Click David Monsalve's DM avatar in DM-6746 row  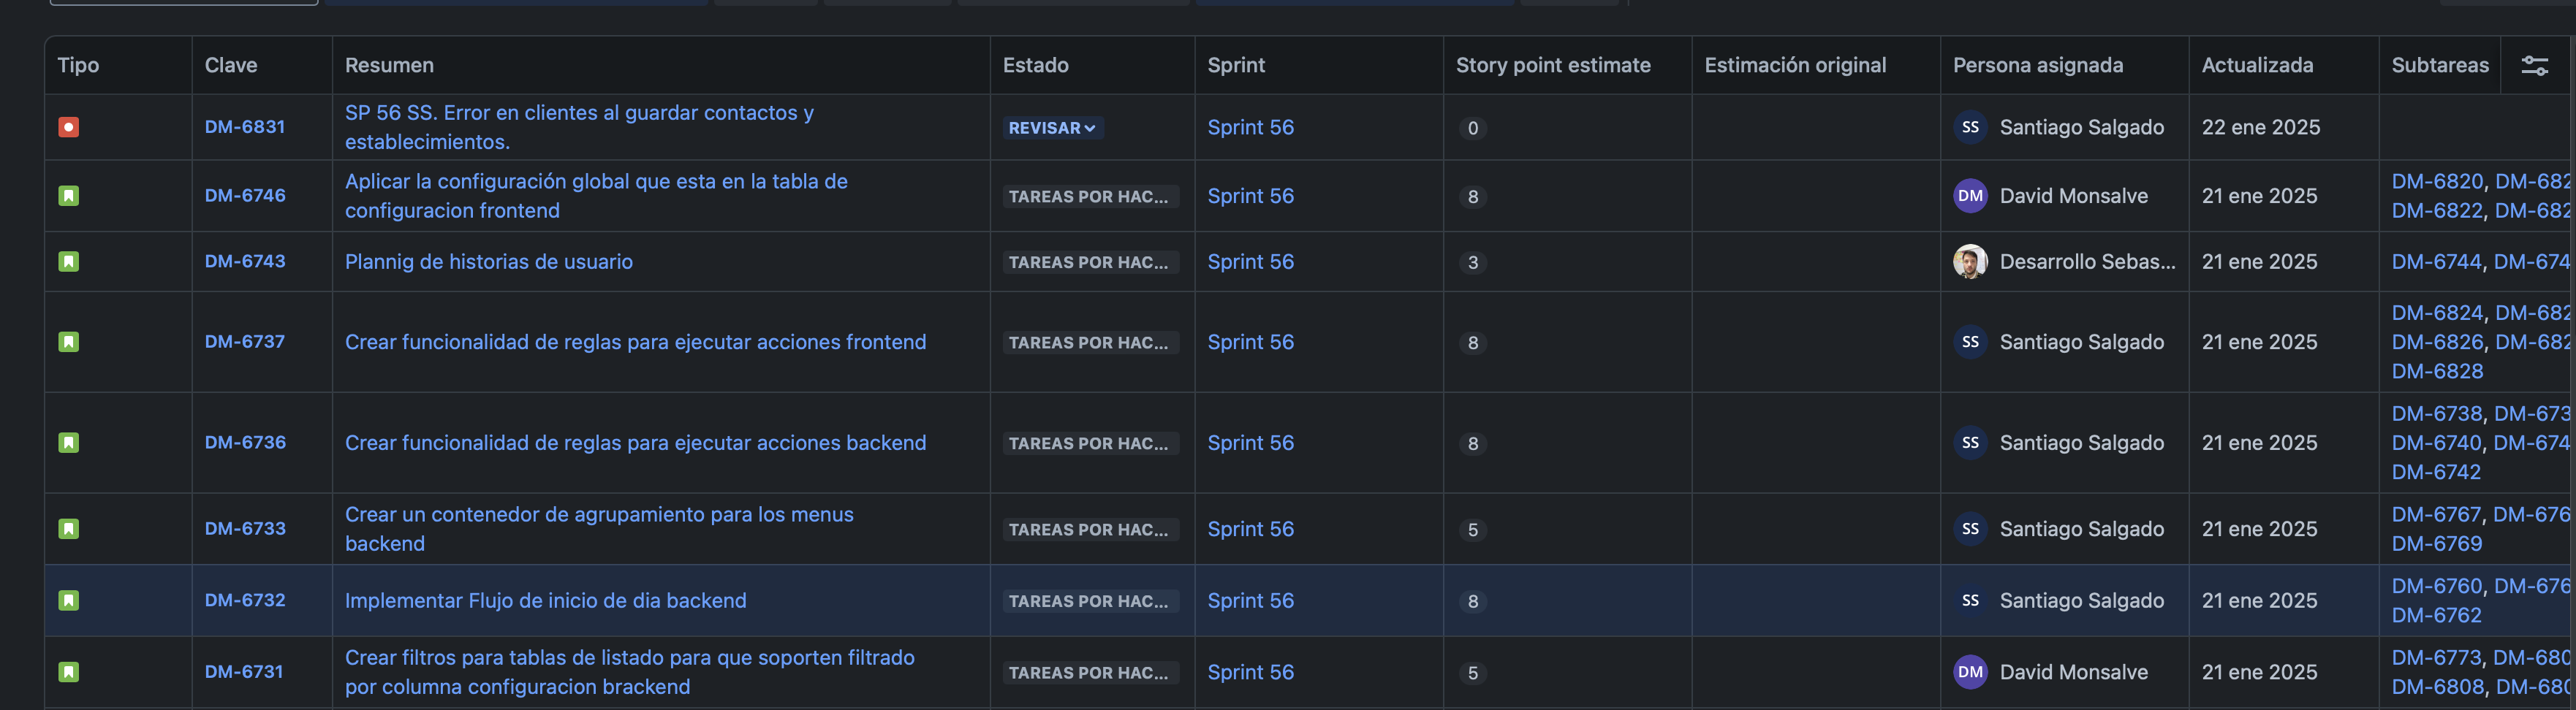(x=1970, y=196)
